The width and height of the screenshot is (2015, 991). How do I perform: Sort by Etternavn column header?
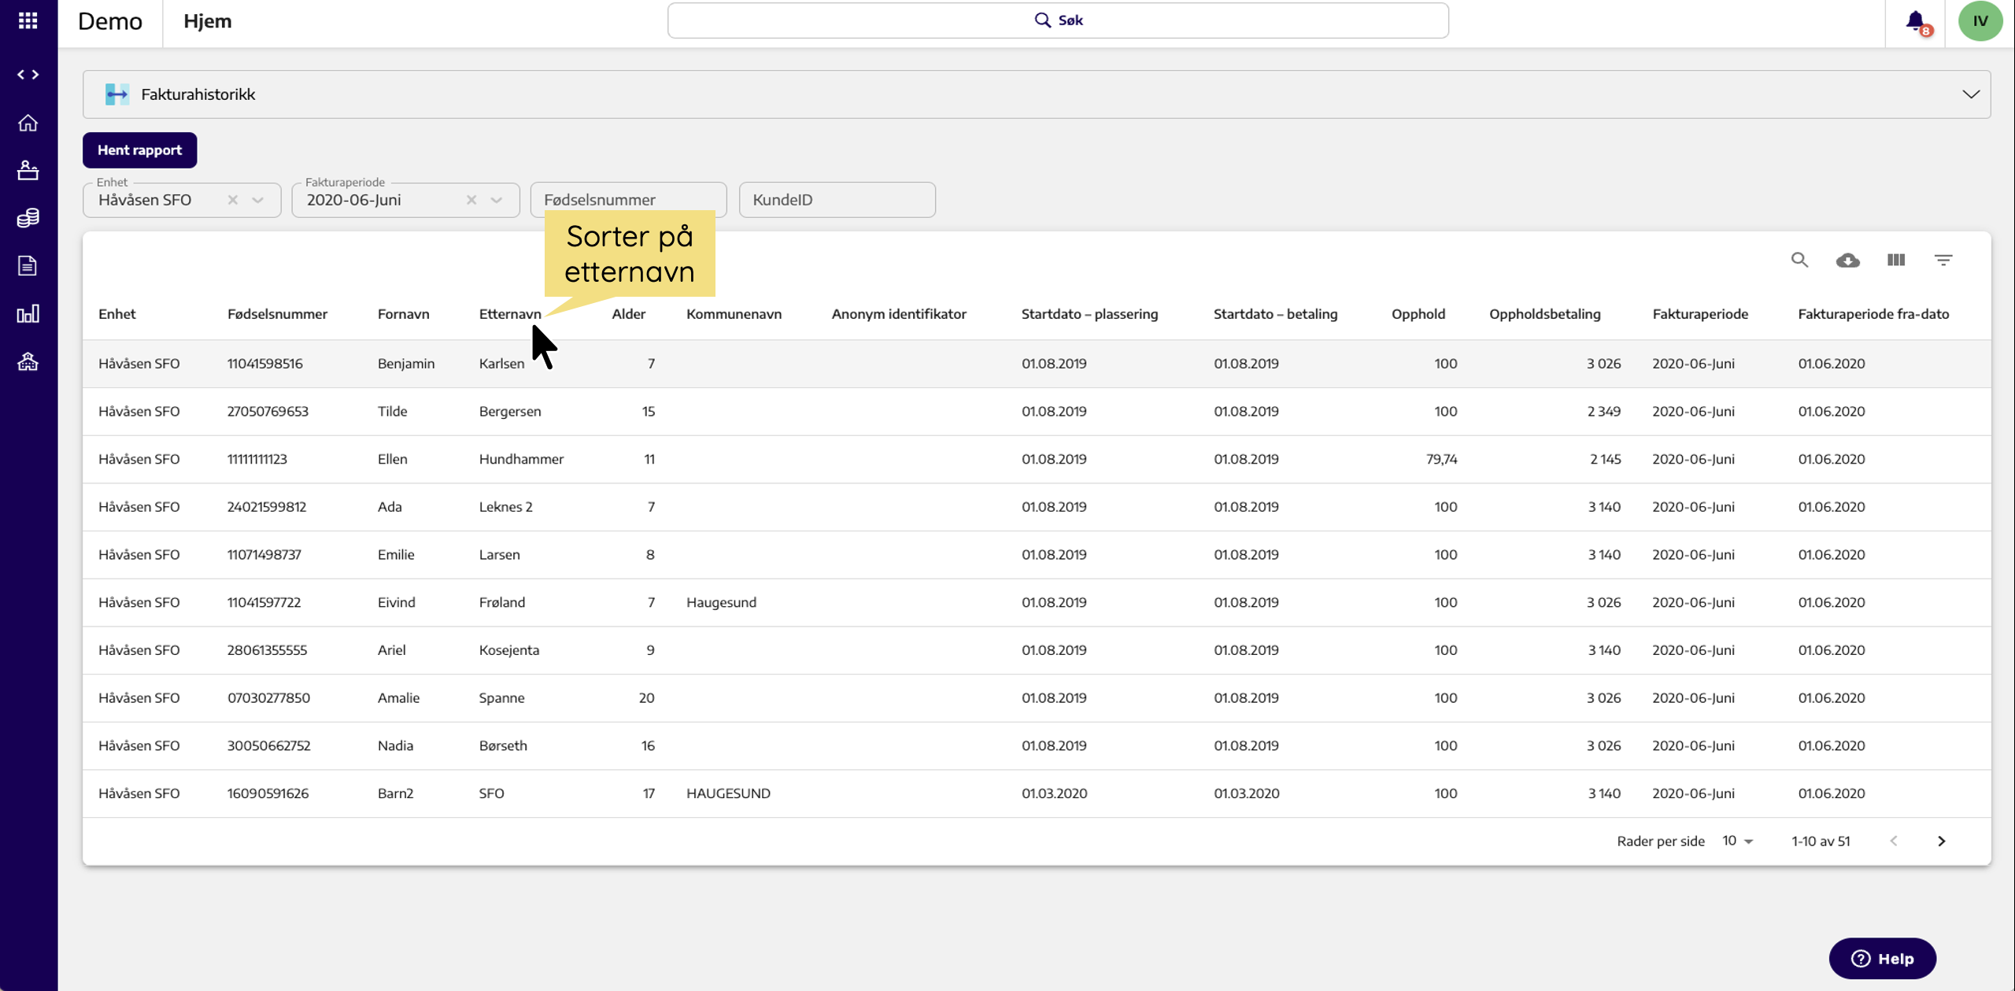[510, 314]
